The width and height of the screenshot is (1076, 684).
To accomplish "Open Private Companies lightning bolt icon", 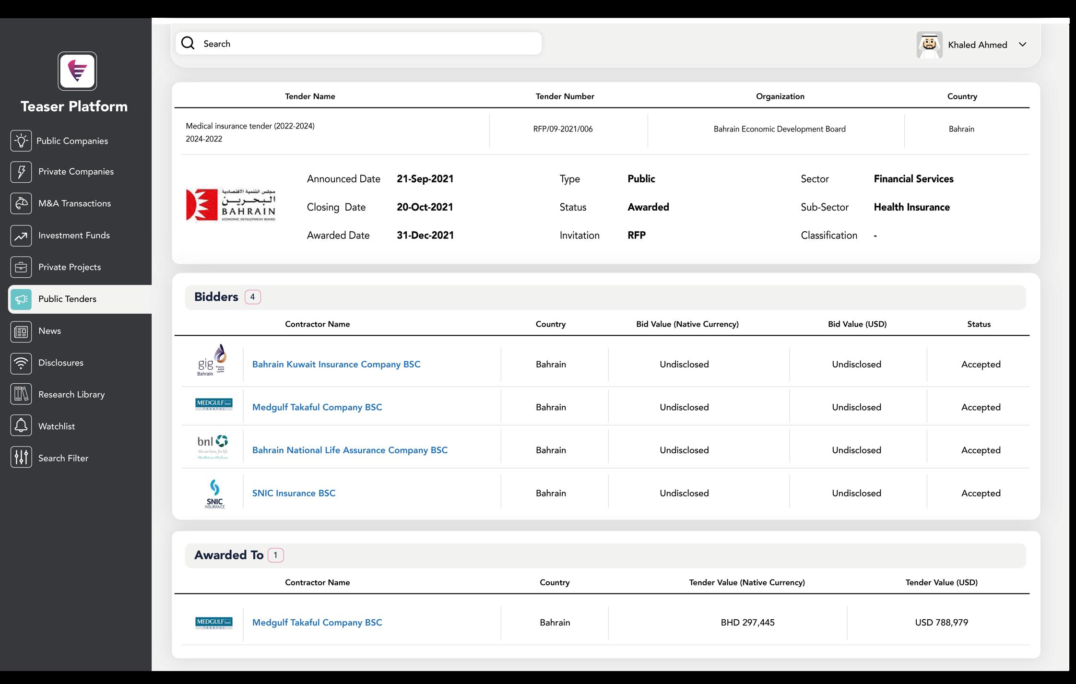I will tap(21, 172).
